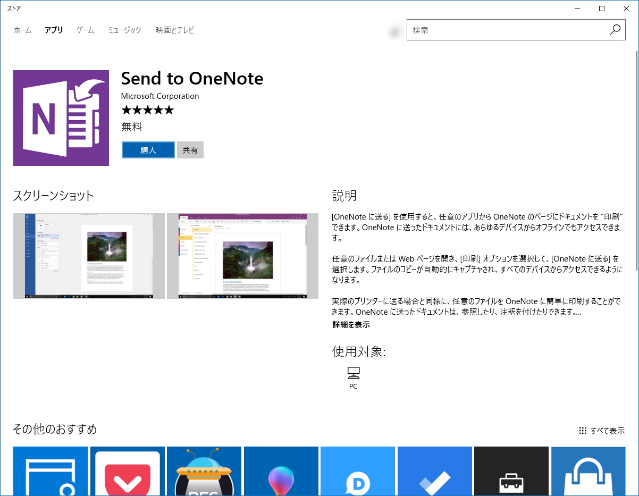The image size is (639, 496).
Task: Open the first app screenshot thumbnail
Action: (89, 256)
